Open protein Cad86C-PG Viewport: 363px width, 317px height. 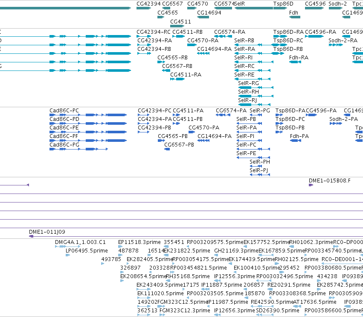(x=64, y=145)
